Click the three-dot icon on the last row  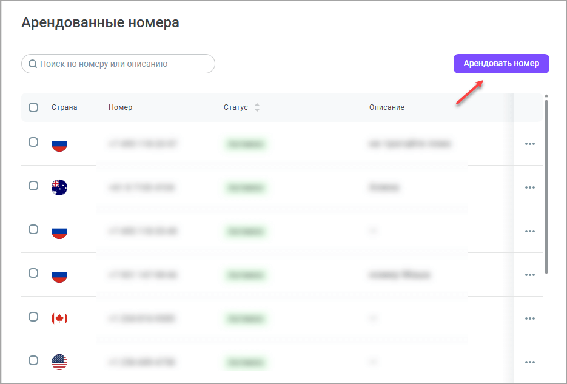pos(530,362)
